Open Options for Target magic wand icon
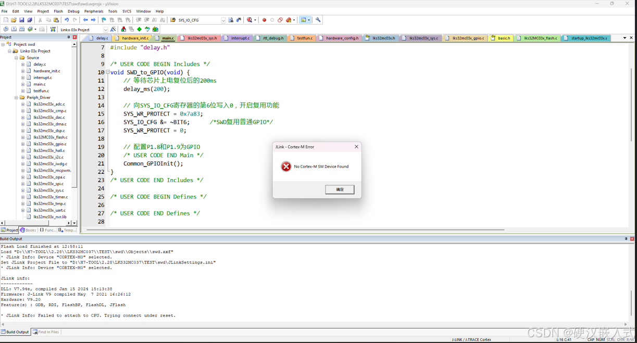The image size is (637, 343). coord(113,30)
